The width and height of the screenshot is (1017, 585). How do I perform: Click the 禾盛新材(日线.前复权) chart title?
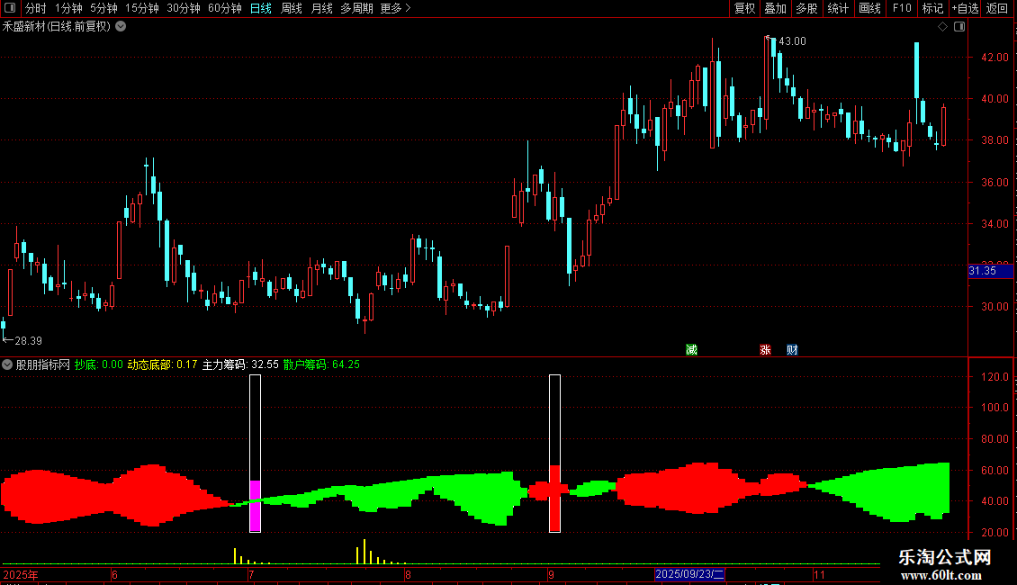(57, 27)
